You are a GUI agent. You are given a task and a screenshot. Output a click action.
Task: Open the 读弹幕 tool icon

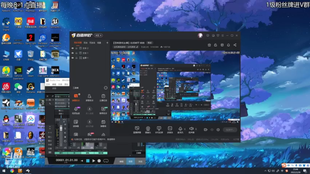click(x=76, y=123)
